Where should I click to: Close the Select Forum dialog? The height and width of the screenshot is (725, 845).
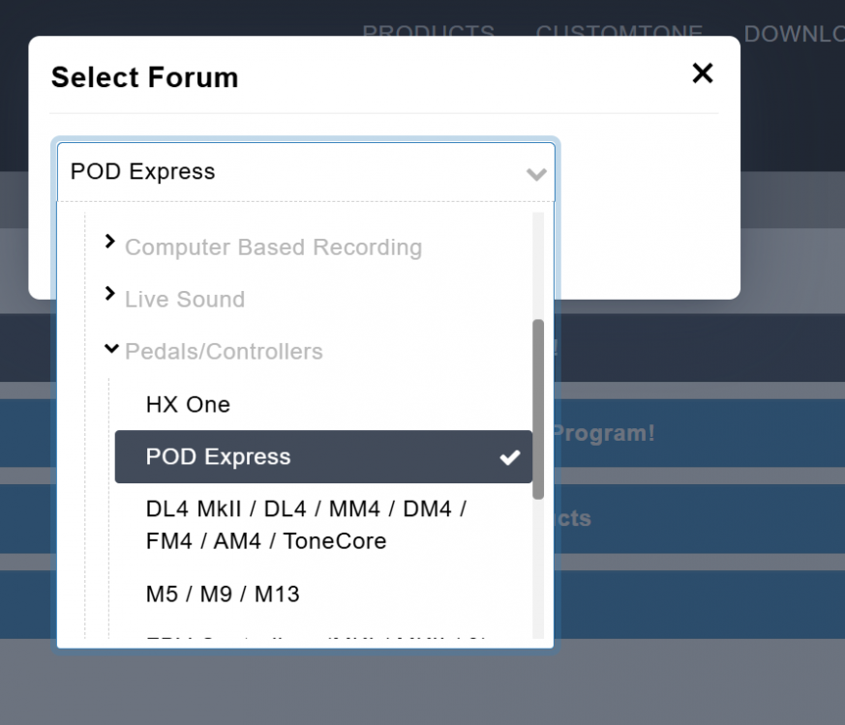[x=702, y=73]
